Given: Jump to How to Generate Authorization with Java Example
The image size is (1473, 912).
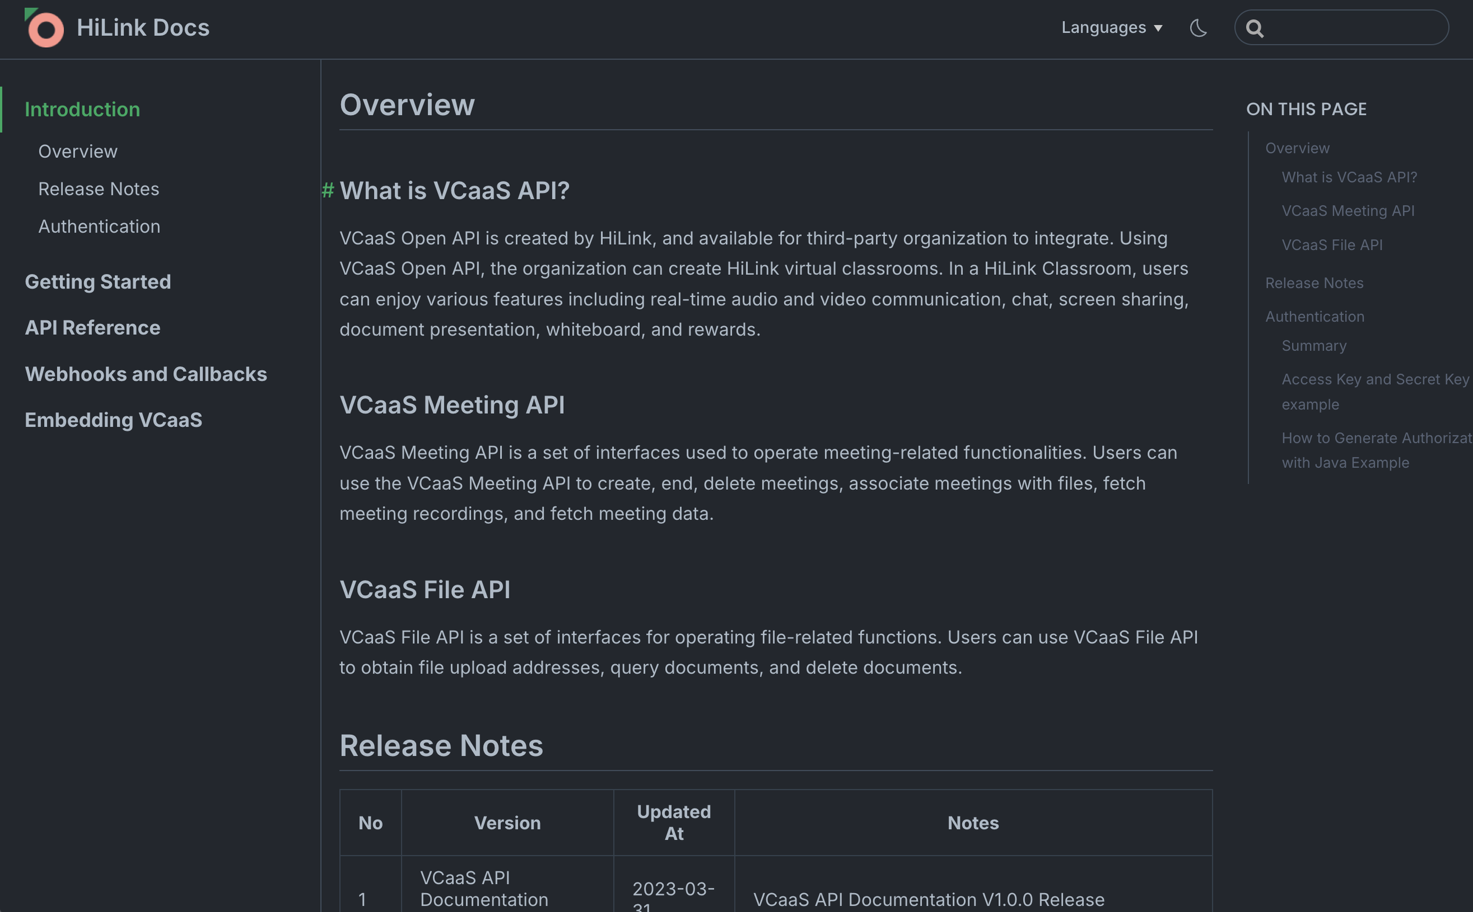Looking at the screenshot, I should [1376, 450].
